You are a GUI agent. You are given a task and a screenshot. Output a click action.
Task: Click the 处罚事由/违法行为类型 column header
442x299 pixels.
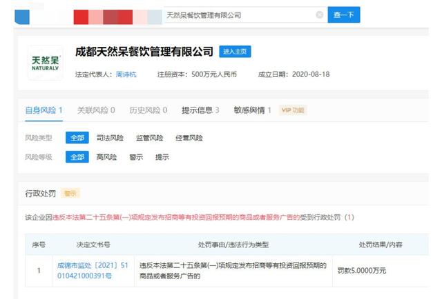coord(233,245)
